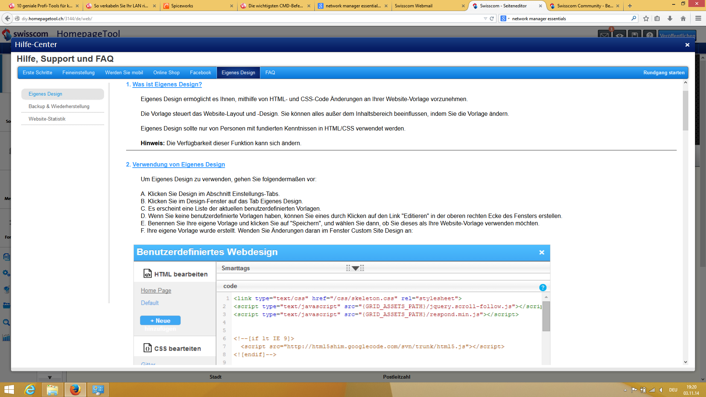
Task: Expand the URL history dropdown arrow
Action: 485,18
